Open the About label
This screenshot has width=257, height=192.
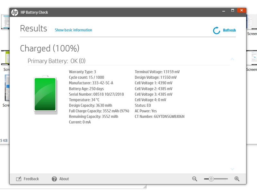(64, 179)
